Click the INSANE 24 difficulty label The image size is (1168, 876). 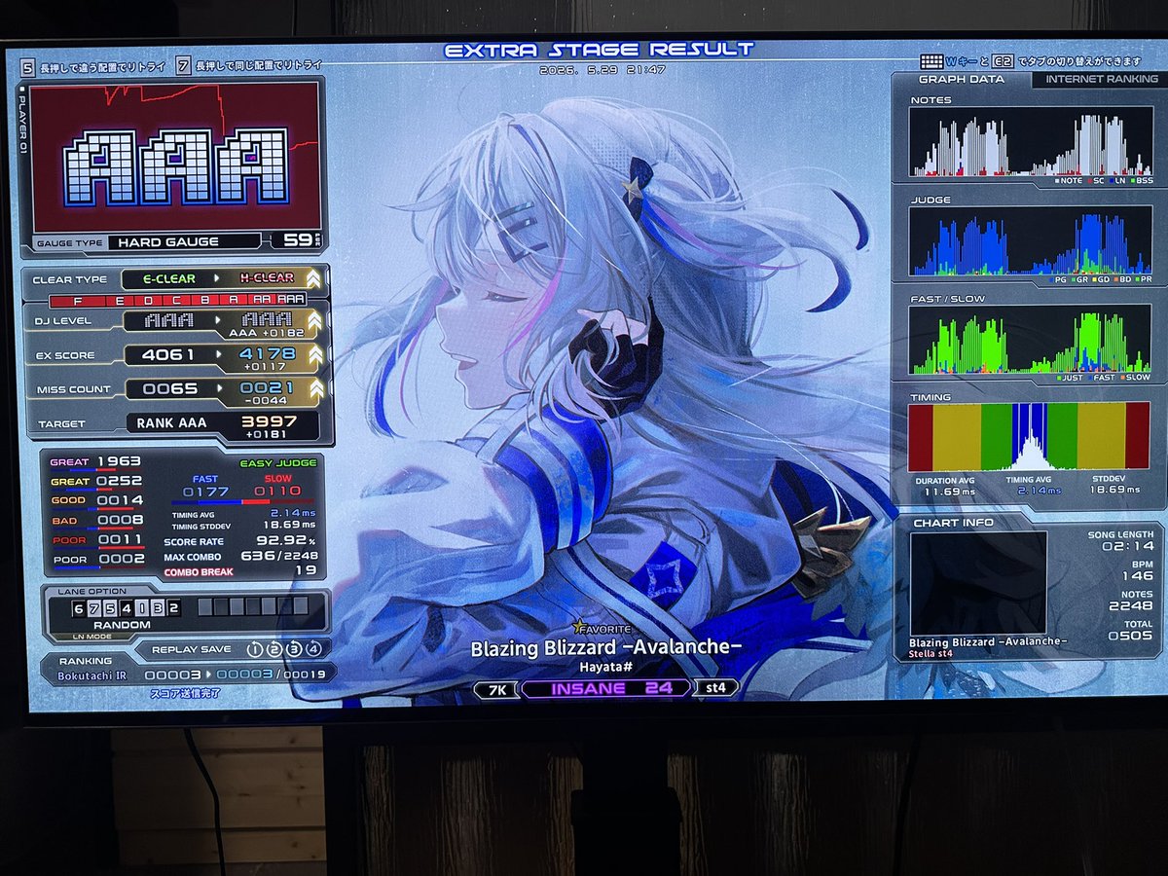point(605,689)
